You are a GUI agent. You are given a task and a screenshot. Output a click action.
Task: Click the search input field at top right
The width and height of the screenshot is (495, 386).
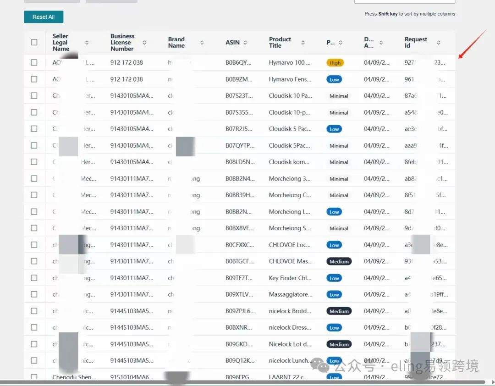point(404,1)
